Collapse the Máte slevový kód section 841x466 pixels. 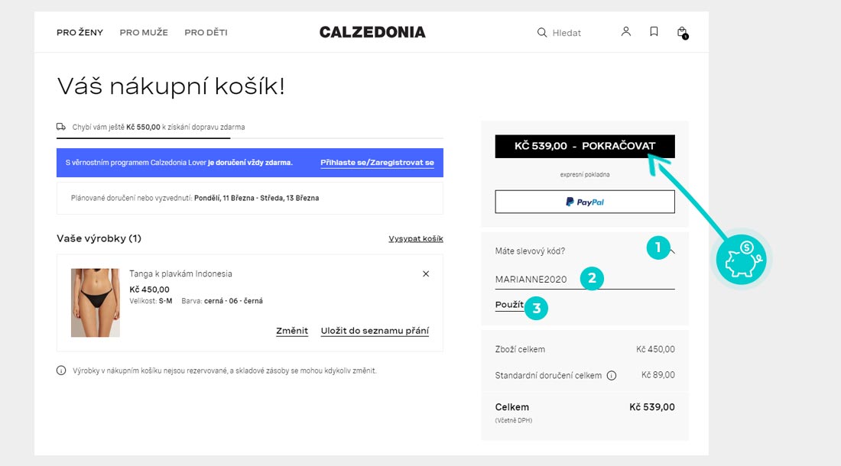[671, 250]
